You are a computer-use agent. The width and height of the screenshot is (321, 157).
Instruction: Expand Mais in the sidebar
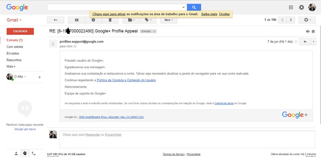(x=11, y=66)
